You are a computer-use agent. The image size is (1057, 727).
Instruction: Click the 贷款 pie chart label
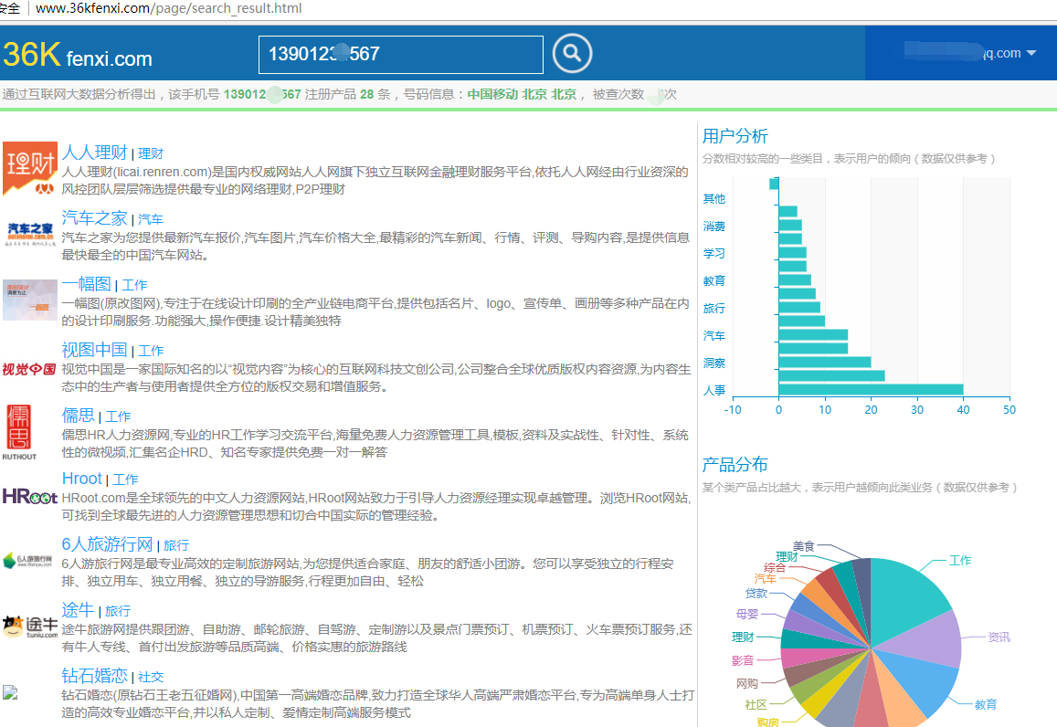coord(756,593)
